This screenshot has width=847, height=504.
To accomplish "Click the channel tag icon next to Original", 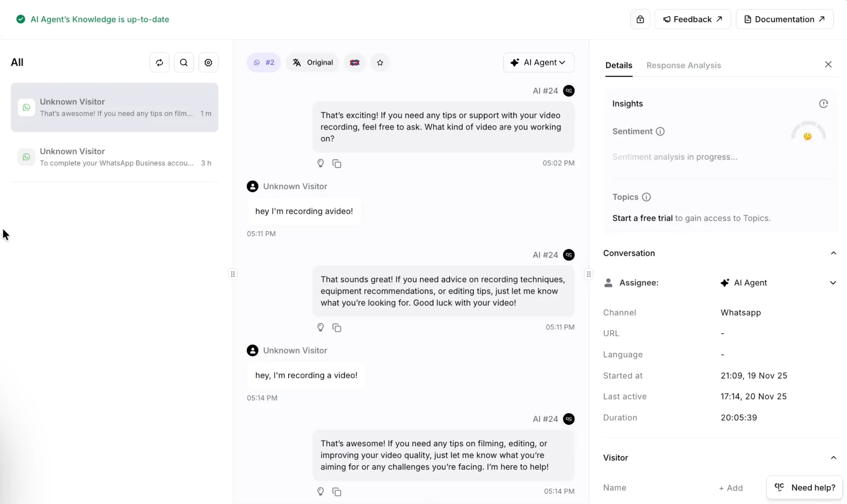I will coord(355,62).
